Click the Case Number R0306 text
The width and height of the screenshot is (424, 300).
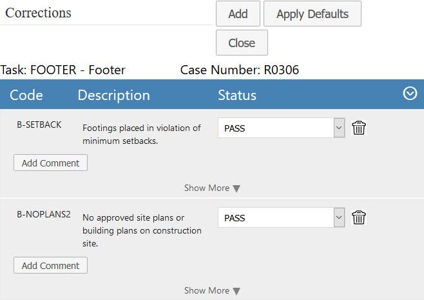click(x=240, y=70)
